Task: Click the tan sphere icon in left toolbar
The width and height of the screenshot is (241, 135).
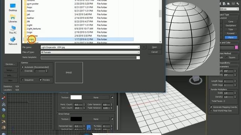Action: pyautogui.click(x=3, y=127)
